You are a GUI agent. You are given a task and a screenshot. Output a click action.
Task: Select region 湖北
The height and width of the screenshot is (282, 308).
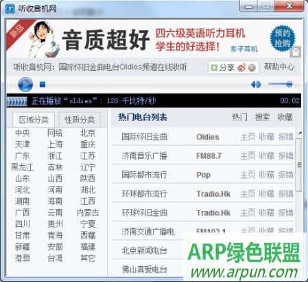pyautogui.click(x=88, y=190)
